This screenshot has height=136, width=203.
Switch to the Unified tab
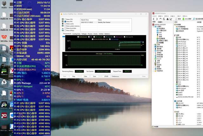coord(101,34)
